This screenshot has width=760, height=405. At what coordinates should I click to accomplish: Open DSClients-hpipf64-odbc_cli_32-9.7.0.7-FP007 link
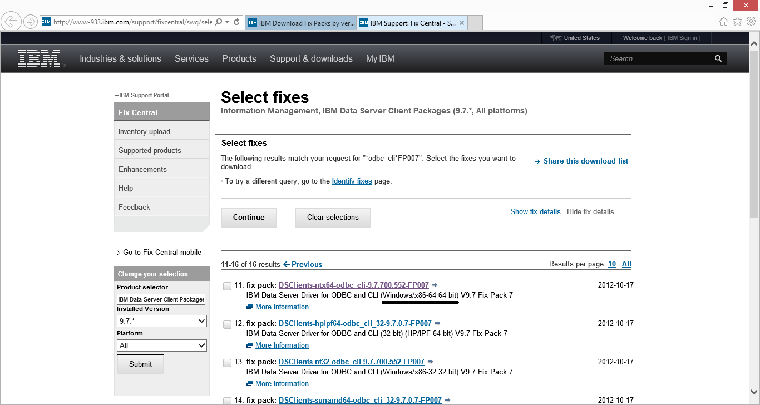pos(355,324)
